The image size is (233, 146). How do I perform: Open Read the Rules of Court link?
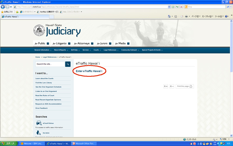[x=45, y=95]
